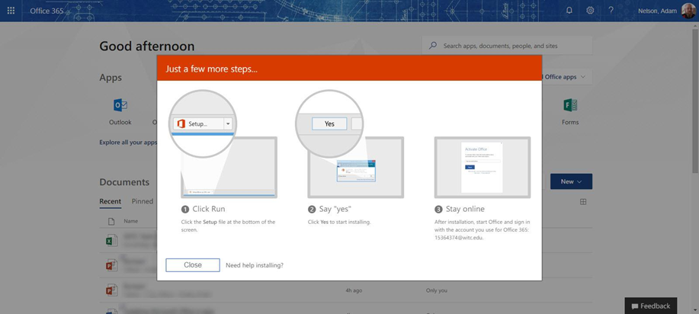Launch the Outlook app icon
The width and height of the screenshot is (699, 314).
click(x=120, y=106)
